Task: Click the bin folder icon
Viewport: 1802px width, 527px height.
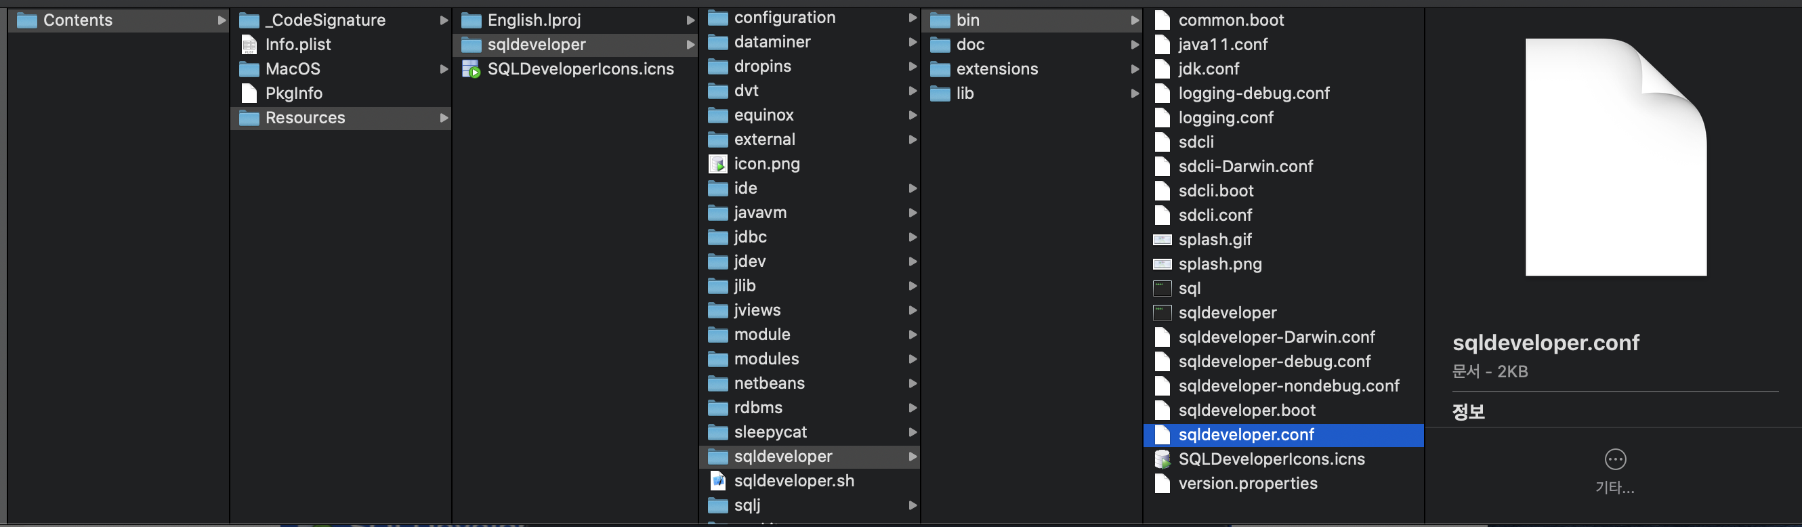Action: [940, 20]
